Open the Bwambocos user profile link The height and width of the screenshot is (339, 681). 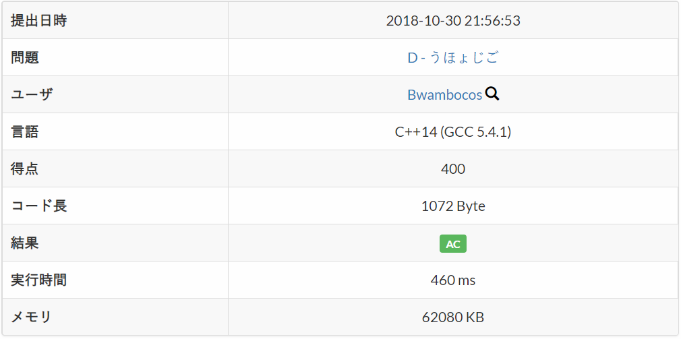[444, 95]
